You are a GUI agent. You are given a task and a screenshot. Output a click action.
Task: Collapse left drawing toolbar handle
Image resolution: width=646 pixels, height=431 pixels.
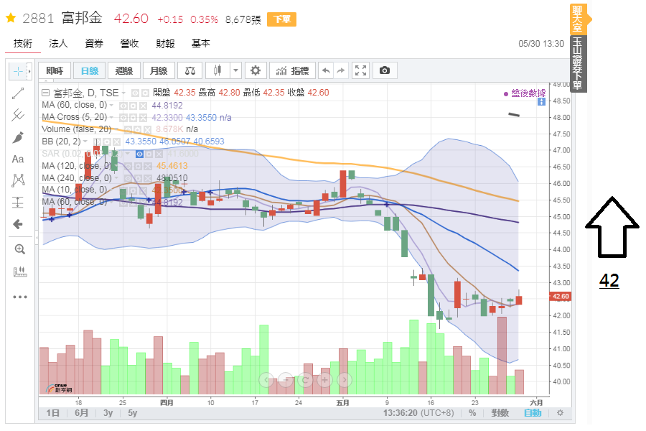click(x=37, y=238)
